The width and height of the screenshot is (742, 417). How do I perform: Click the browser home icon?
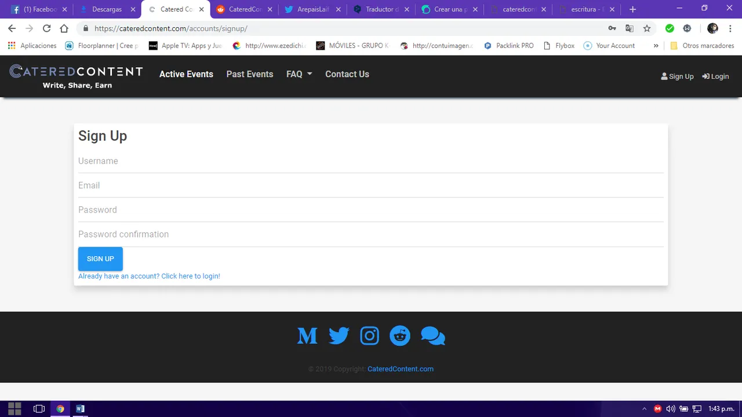click(x=64, y=28)
